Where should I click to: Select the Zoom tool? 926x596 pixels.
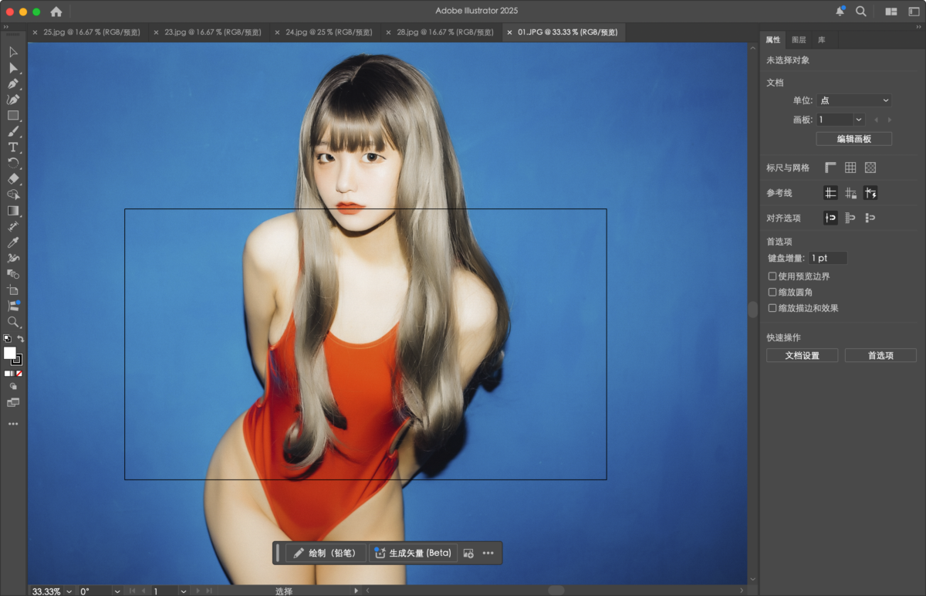[13, 321]
